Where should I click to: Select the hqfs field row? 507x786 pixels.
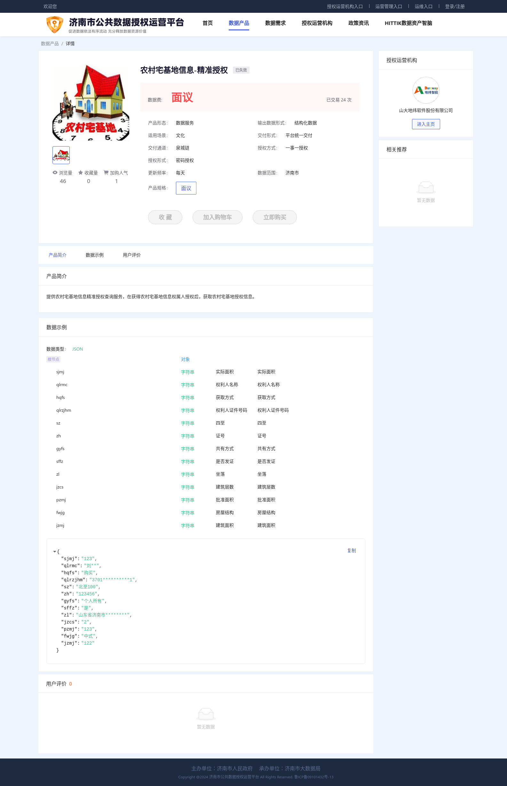pyautogui.click(x=206, y=398)
